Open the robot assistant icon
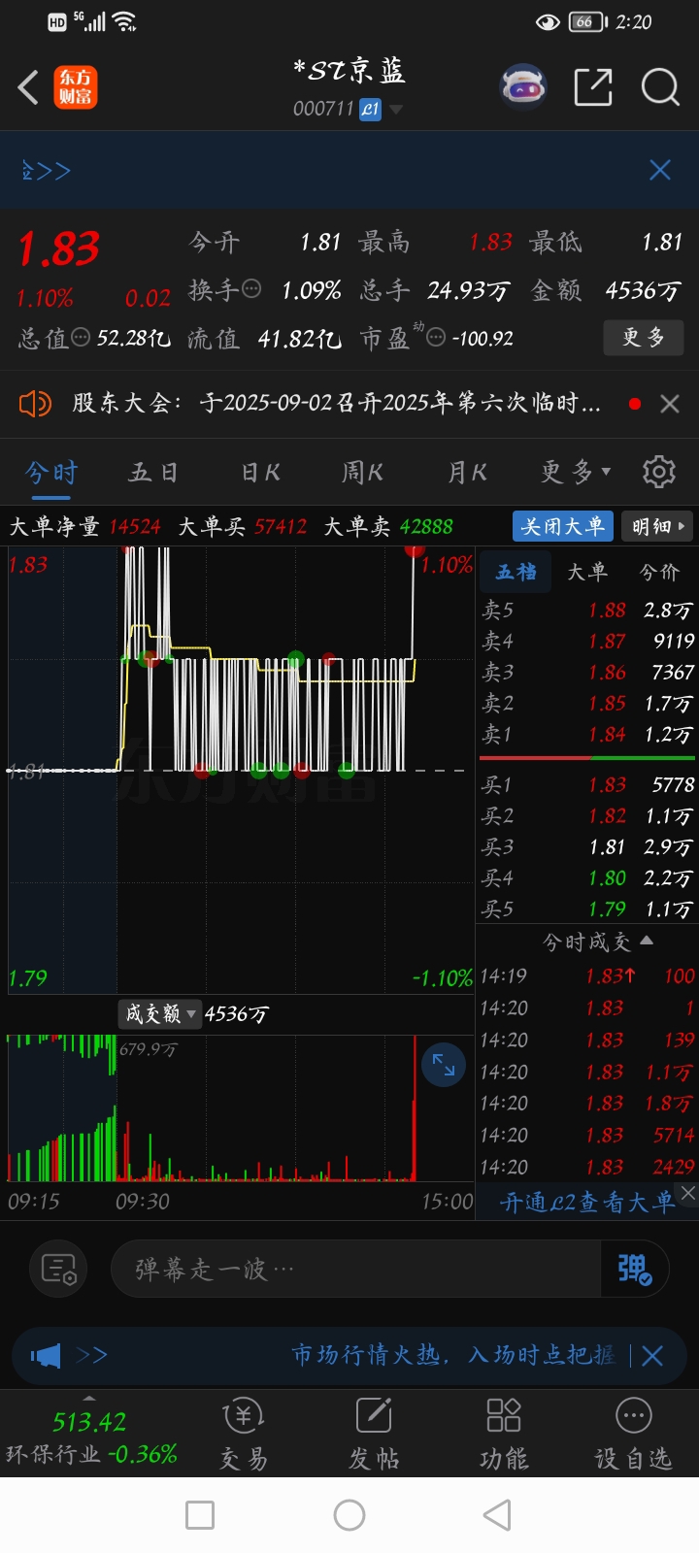Image resolution: width=699 pixels, height=1553 pixels. click(523, 87)
